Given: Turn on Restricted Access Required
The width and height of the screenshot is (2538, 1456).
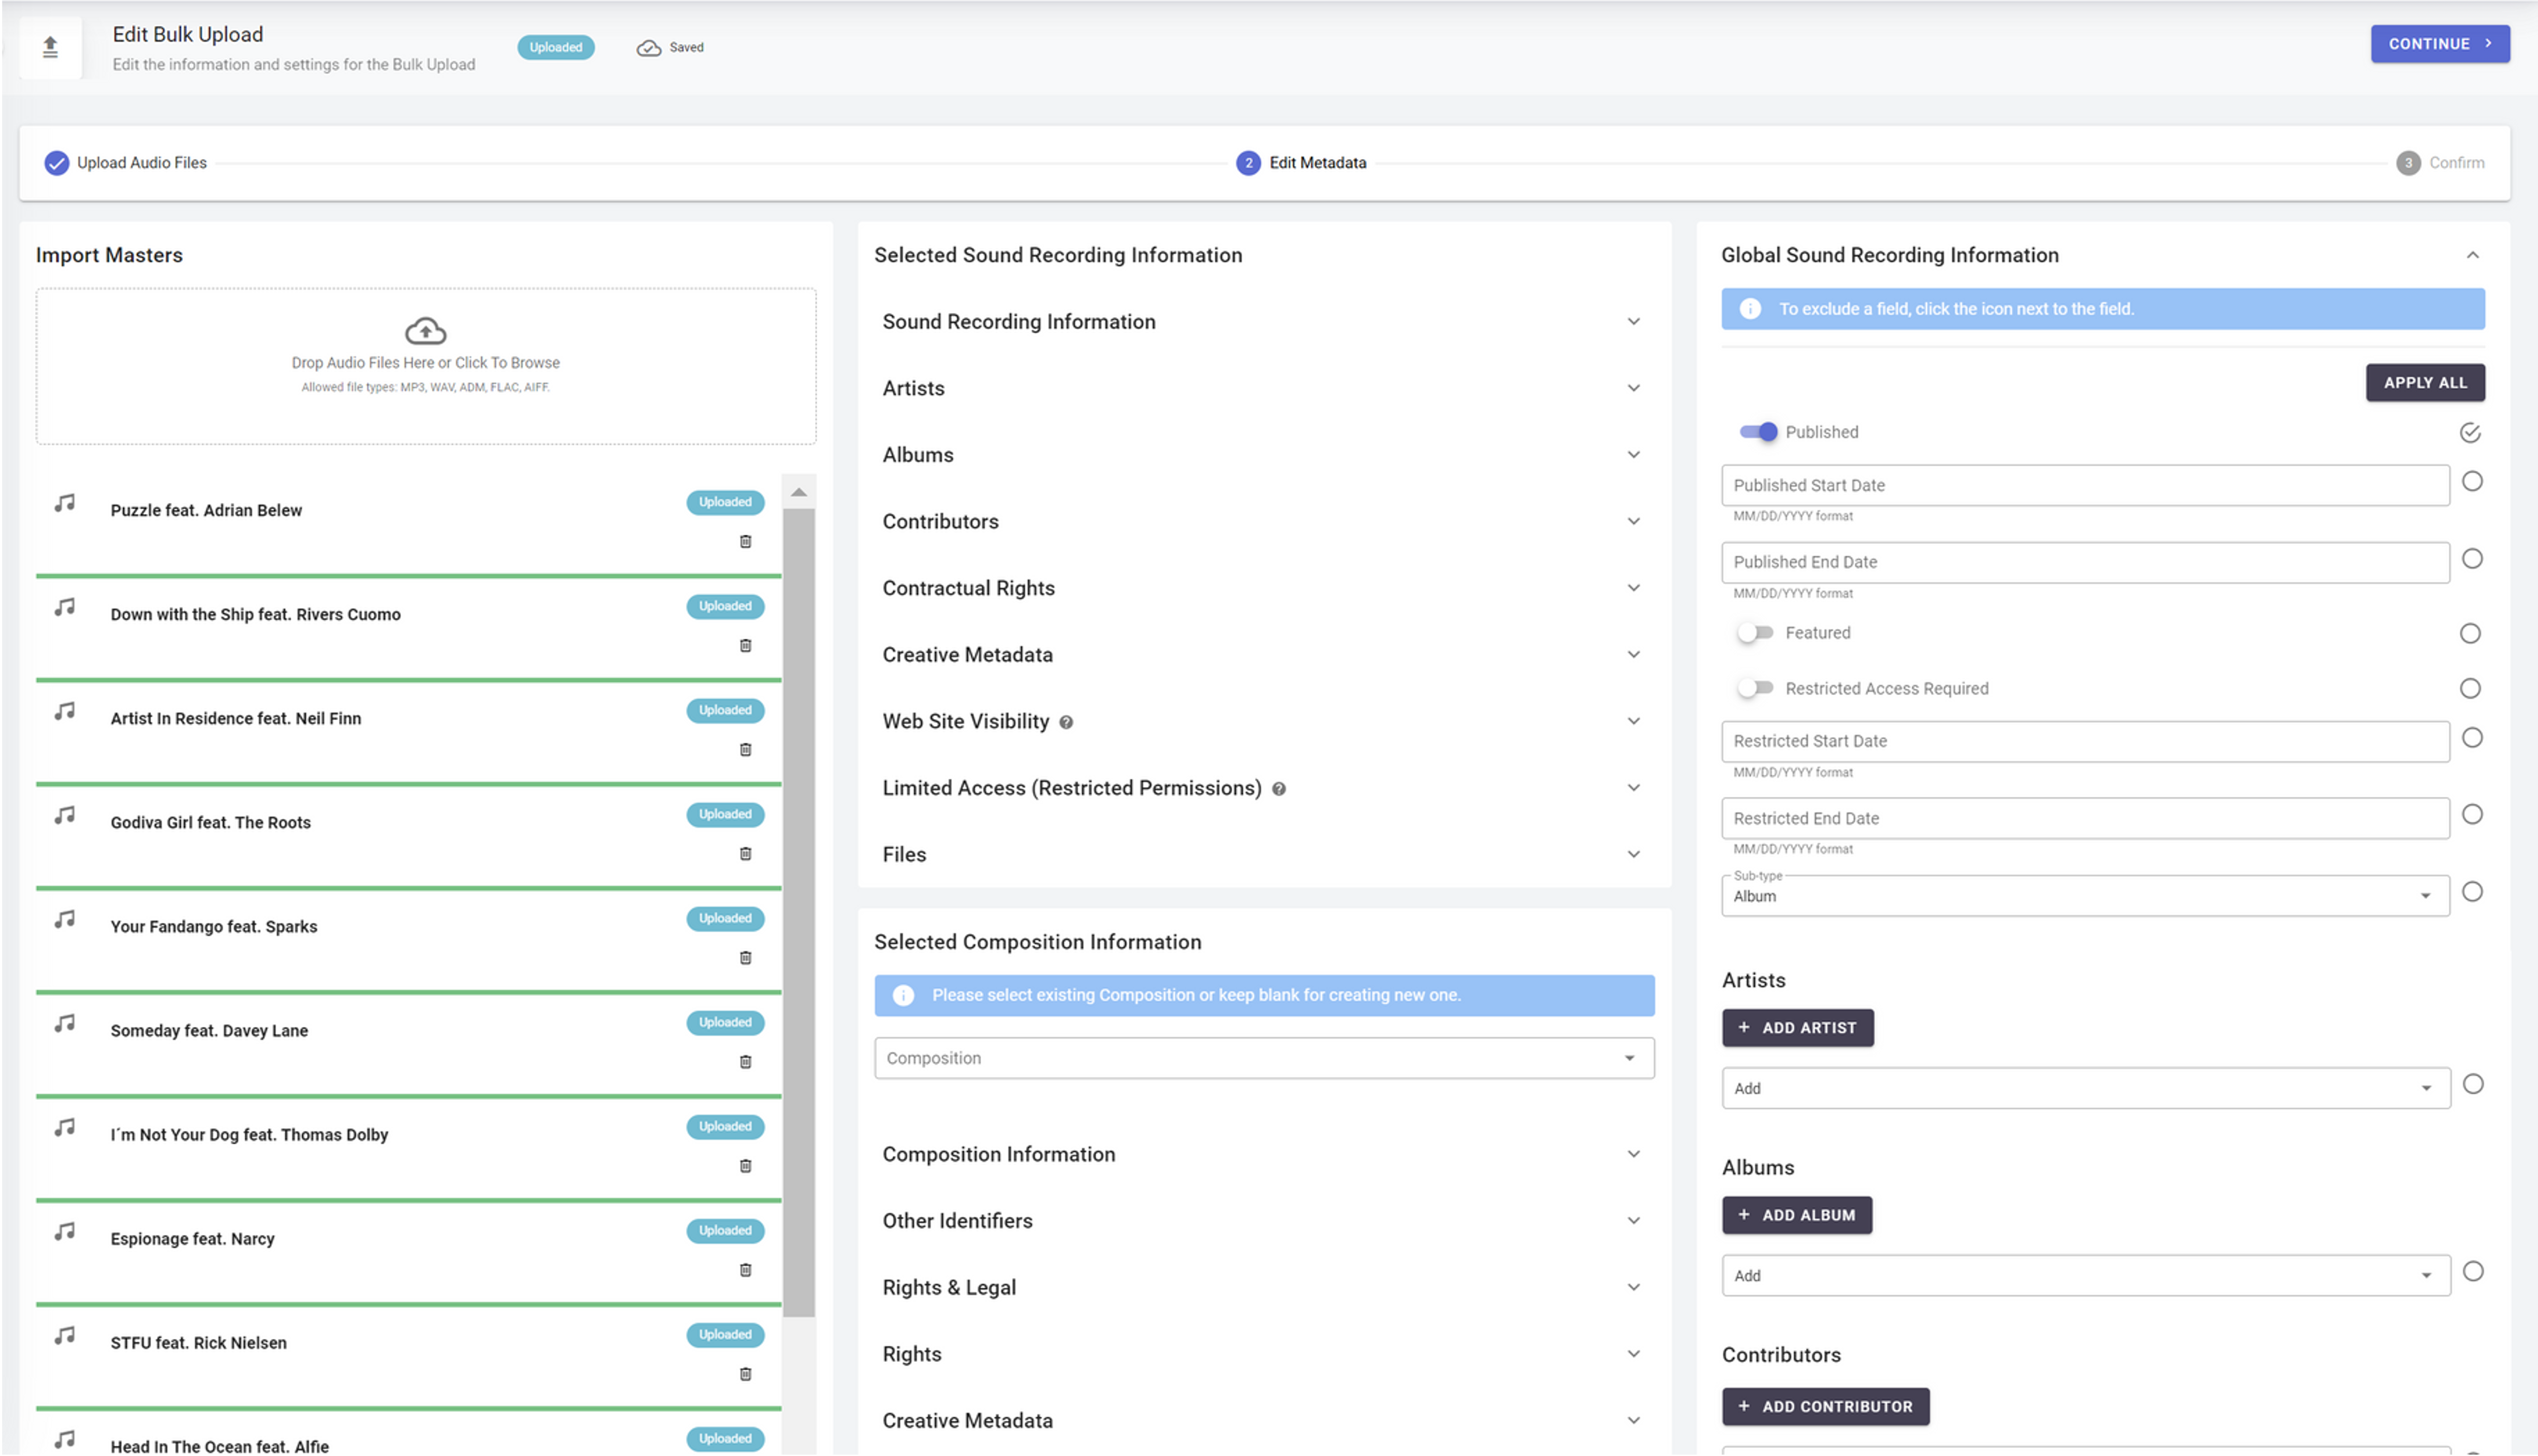Looking at the screenshot, I should [1755, 688].
